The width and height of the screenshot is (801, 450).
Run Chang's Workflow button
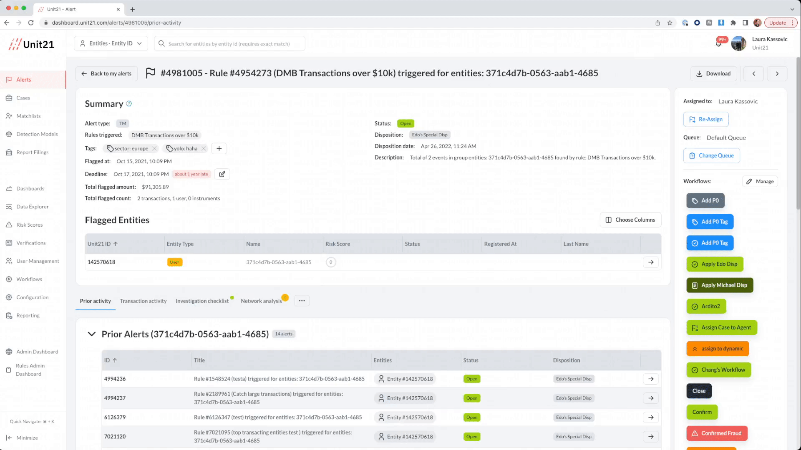pyautogui.click(x=718, y=370)
